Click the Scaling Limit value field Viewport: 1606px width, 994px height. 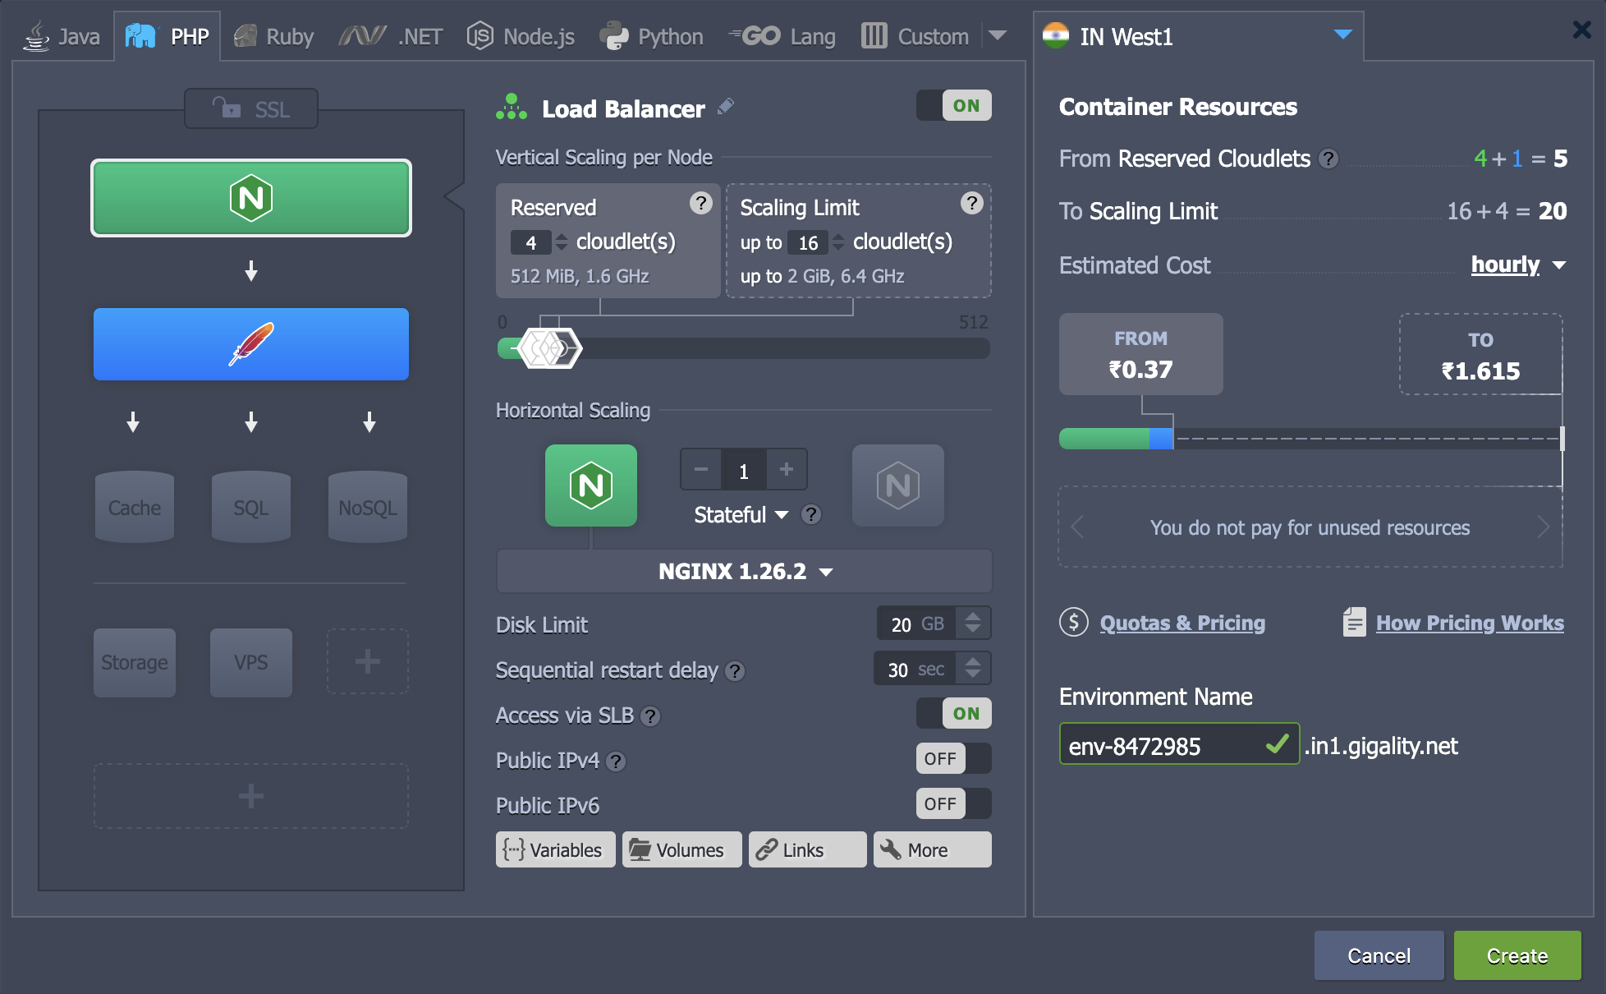click(x=808, y=242)
